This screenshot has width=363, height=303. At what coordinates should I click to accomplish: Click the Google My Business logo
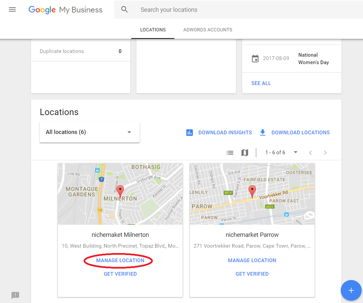click(x=65, y=10)
